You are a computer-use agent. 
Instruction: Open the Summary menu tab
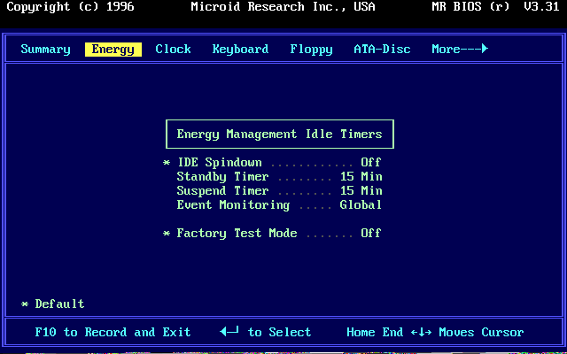pos(45,50)
